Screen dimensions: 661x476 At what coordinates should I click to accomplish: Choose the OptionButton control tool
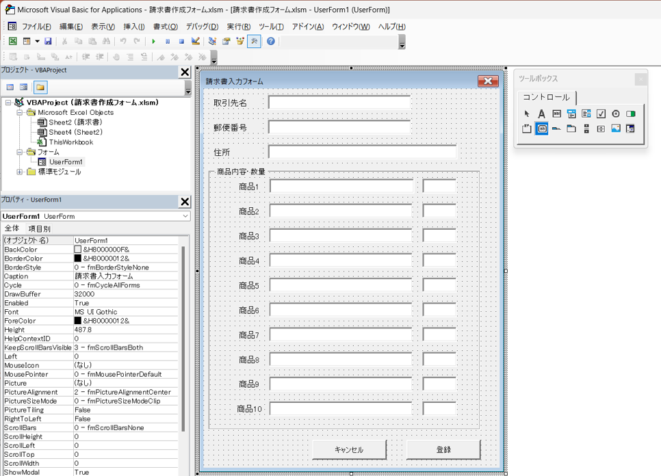(616, 114)
